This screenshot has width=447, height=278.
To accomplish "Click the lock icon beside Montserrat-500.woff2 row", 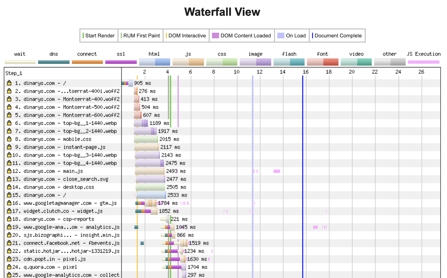I will click(x=9, y=107).
